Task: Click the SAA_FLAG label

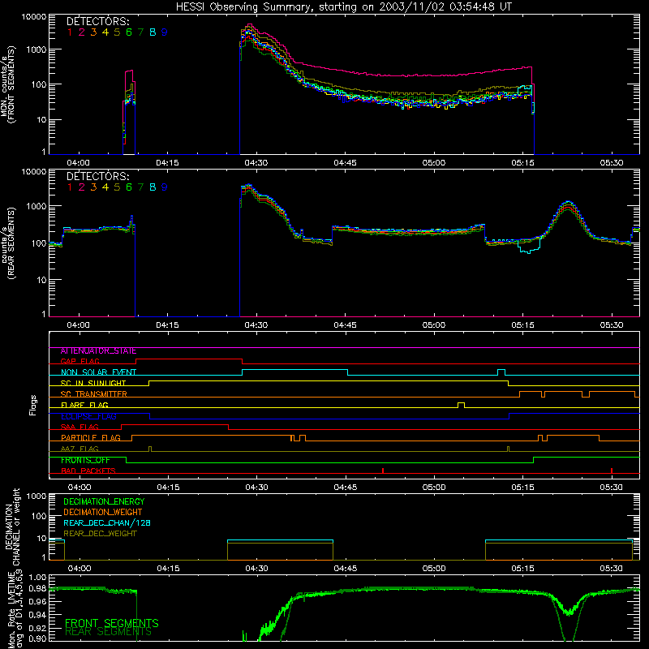Action: [x=80, y=427]
